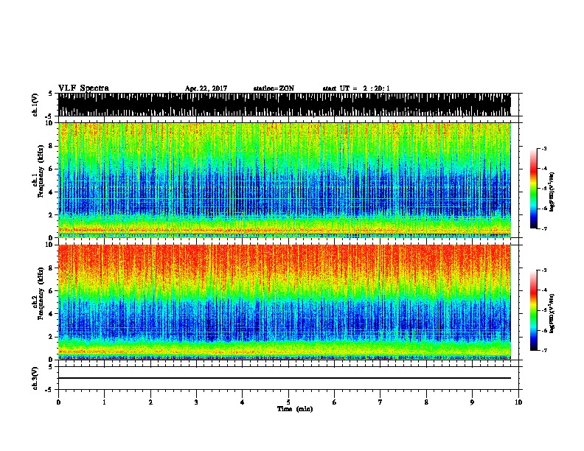Click the "8" kHz tick on ch.1 axis
The width and height of the screenshot is (584, 451).
point(52,146)
